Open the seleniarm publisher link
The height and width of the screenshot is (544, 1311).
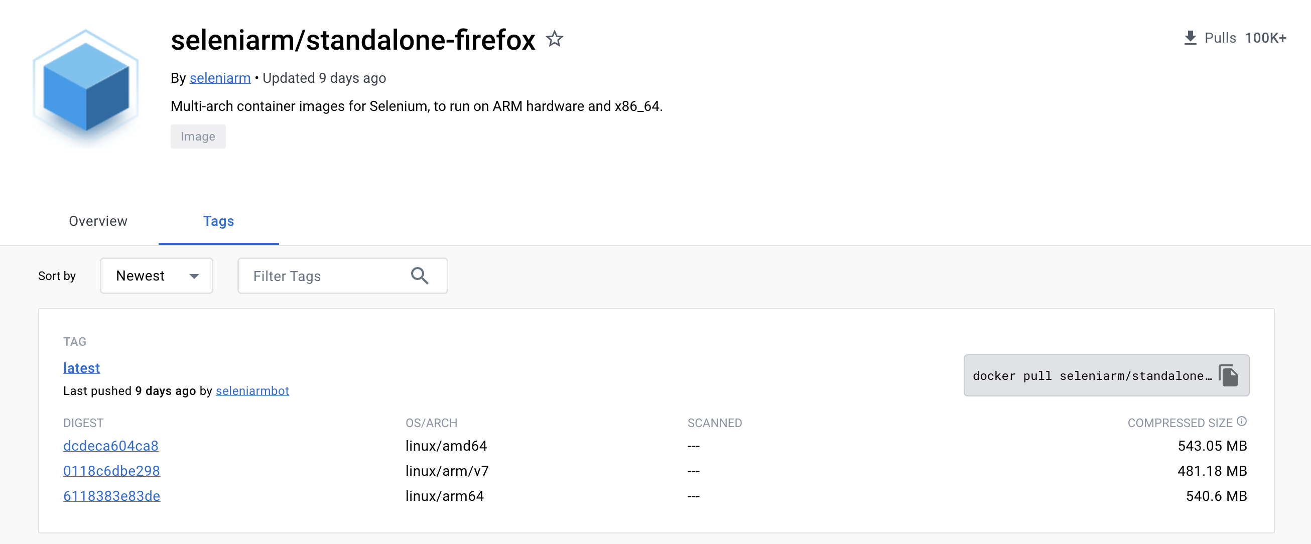(220, 78)
